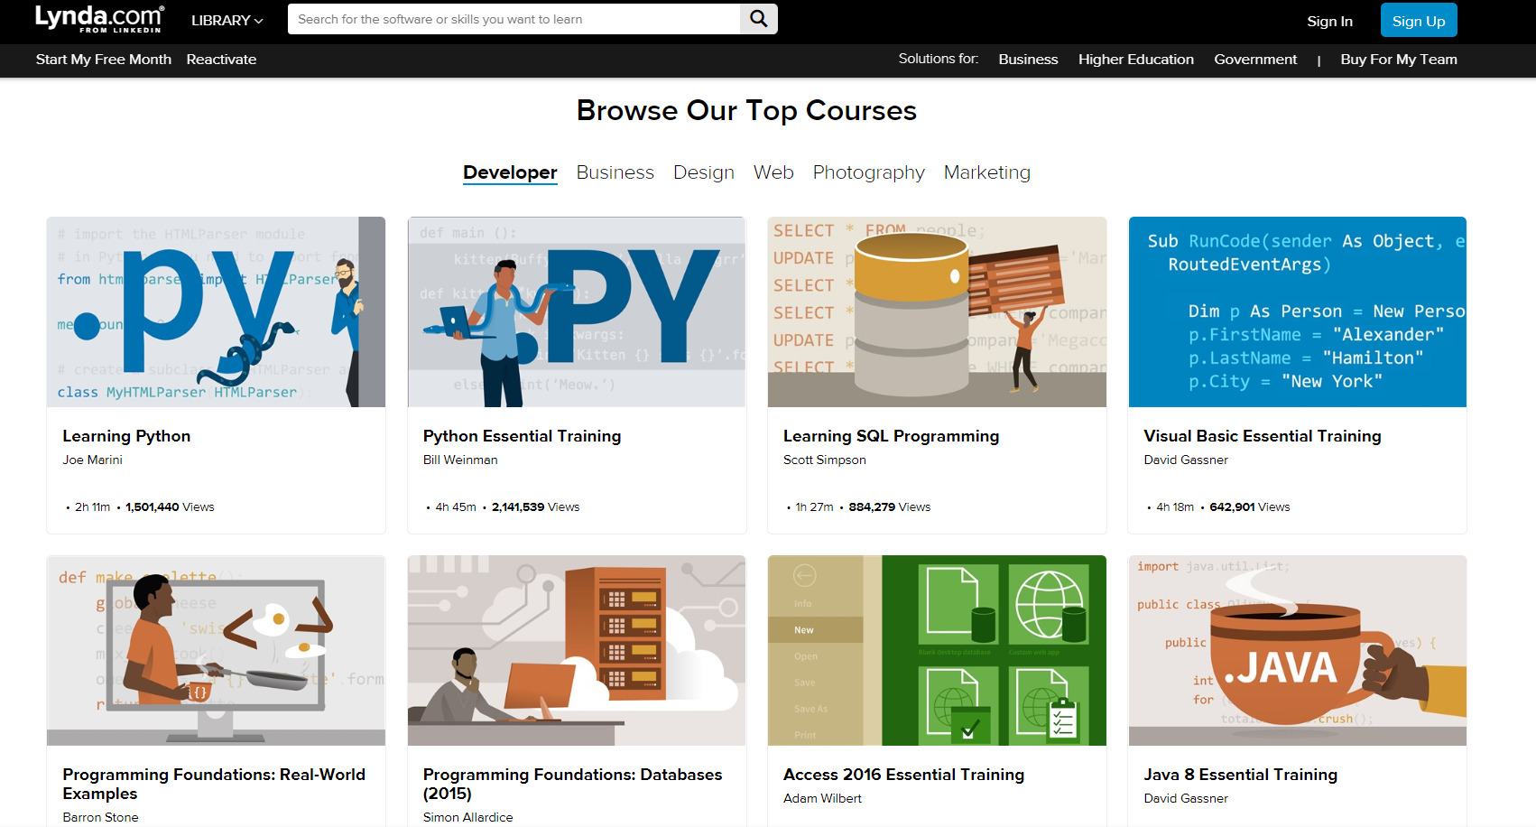Switch to the Web course tab
Screen dimensions: 1536x827
773,172
